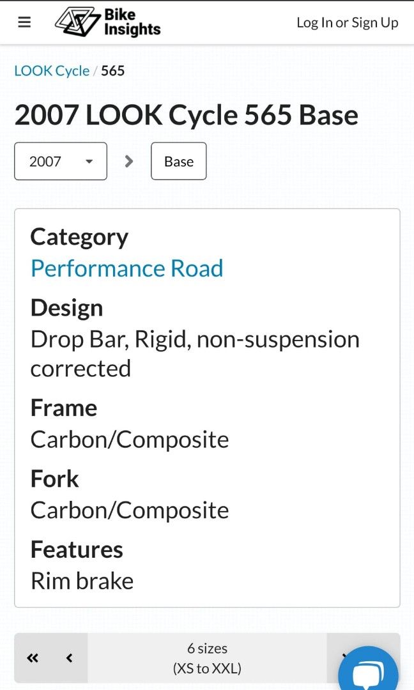The height and width of the screenshot is (690, 414).
Task: Select the breadcrumb separator slash
Action: pyautogui.click(x=96, y=70)
